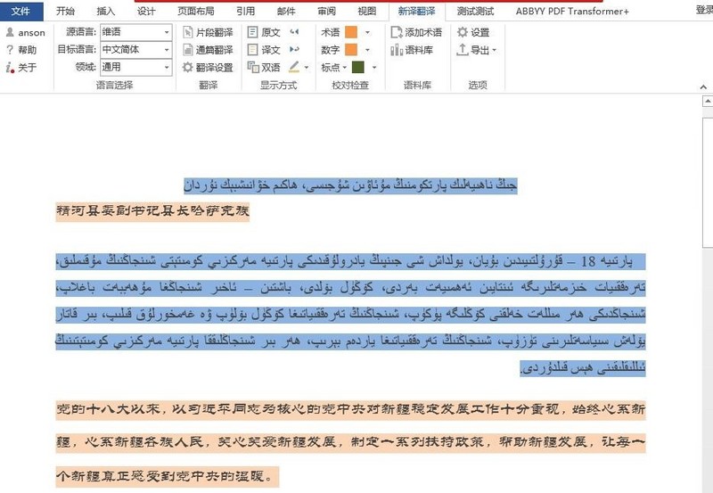Click the Chinese line ending 中央的温暖。
Image resolution: width=713 pixels, height=493 pixels.
tap(168, 476)
